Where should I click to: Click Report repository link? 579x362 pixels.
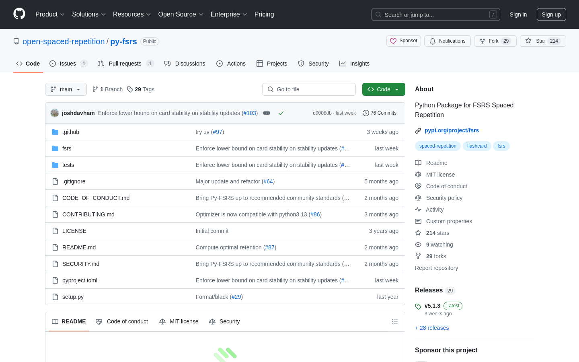click(x=436, y=268)
